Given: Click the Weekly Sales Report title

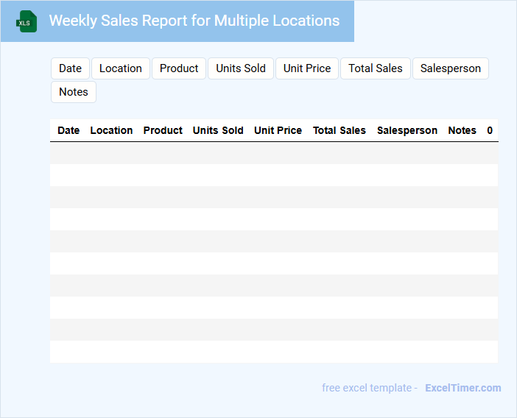Looking at the screenshot, I should click(x=194, y=21).
